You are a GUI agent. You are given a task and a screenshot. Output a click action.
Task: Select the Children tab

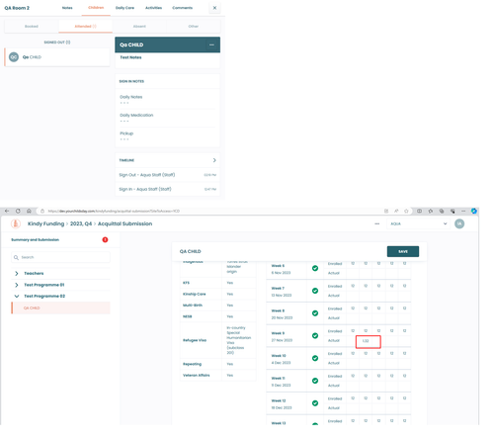[x=96, y=8]
